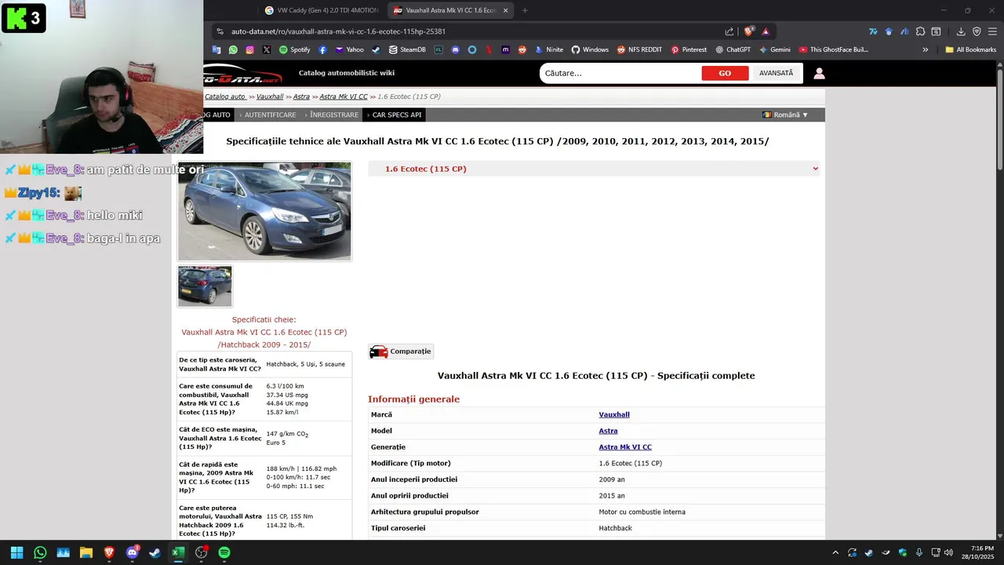Open the large blue Astra front photo
The width and height of the screenshot is (1004, 565).
[x=264, y=211]
